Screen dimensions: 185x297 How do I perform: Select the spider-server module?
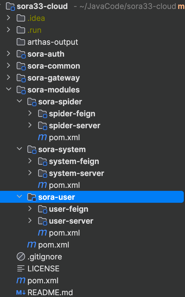(75, 126)
